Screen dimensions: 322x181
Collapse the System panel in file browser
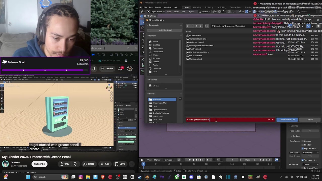pos(148,36)
